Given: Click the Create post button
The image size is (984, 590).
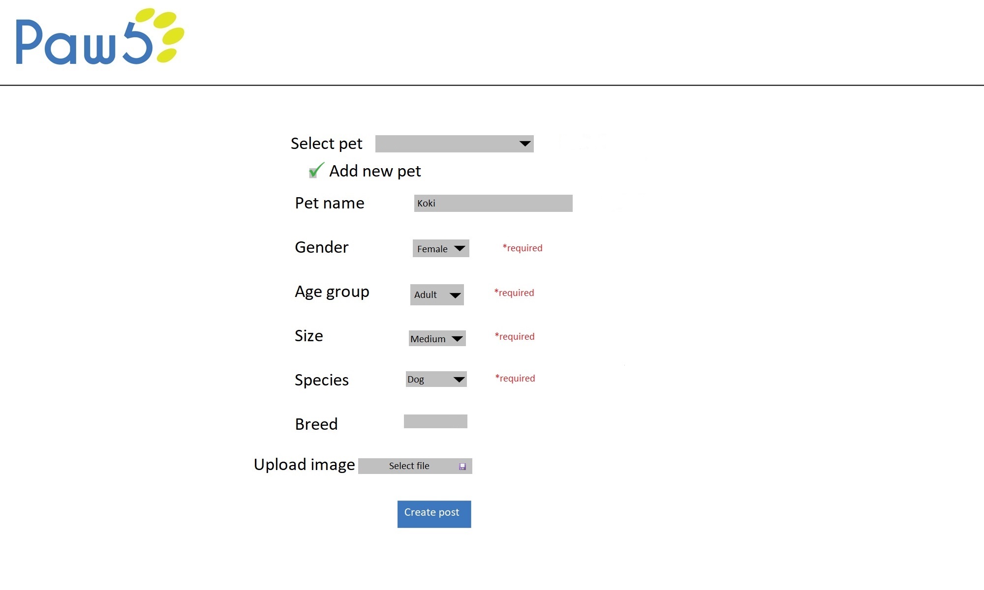Looking at the screenshot, I should tap(434, 514).
